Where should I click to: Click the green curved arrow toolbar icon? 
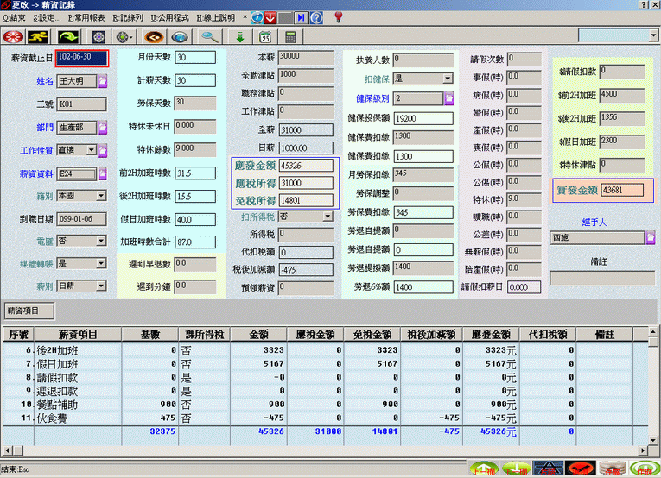(x=68, y=37)
